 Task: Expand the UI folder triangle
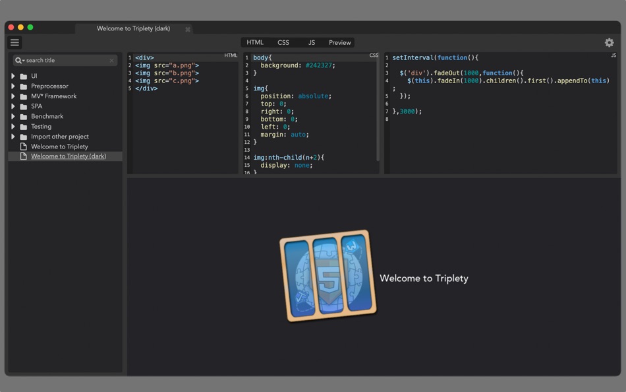13,76
